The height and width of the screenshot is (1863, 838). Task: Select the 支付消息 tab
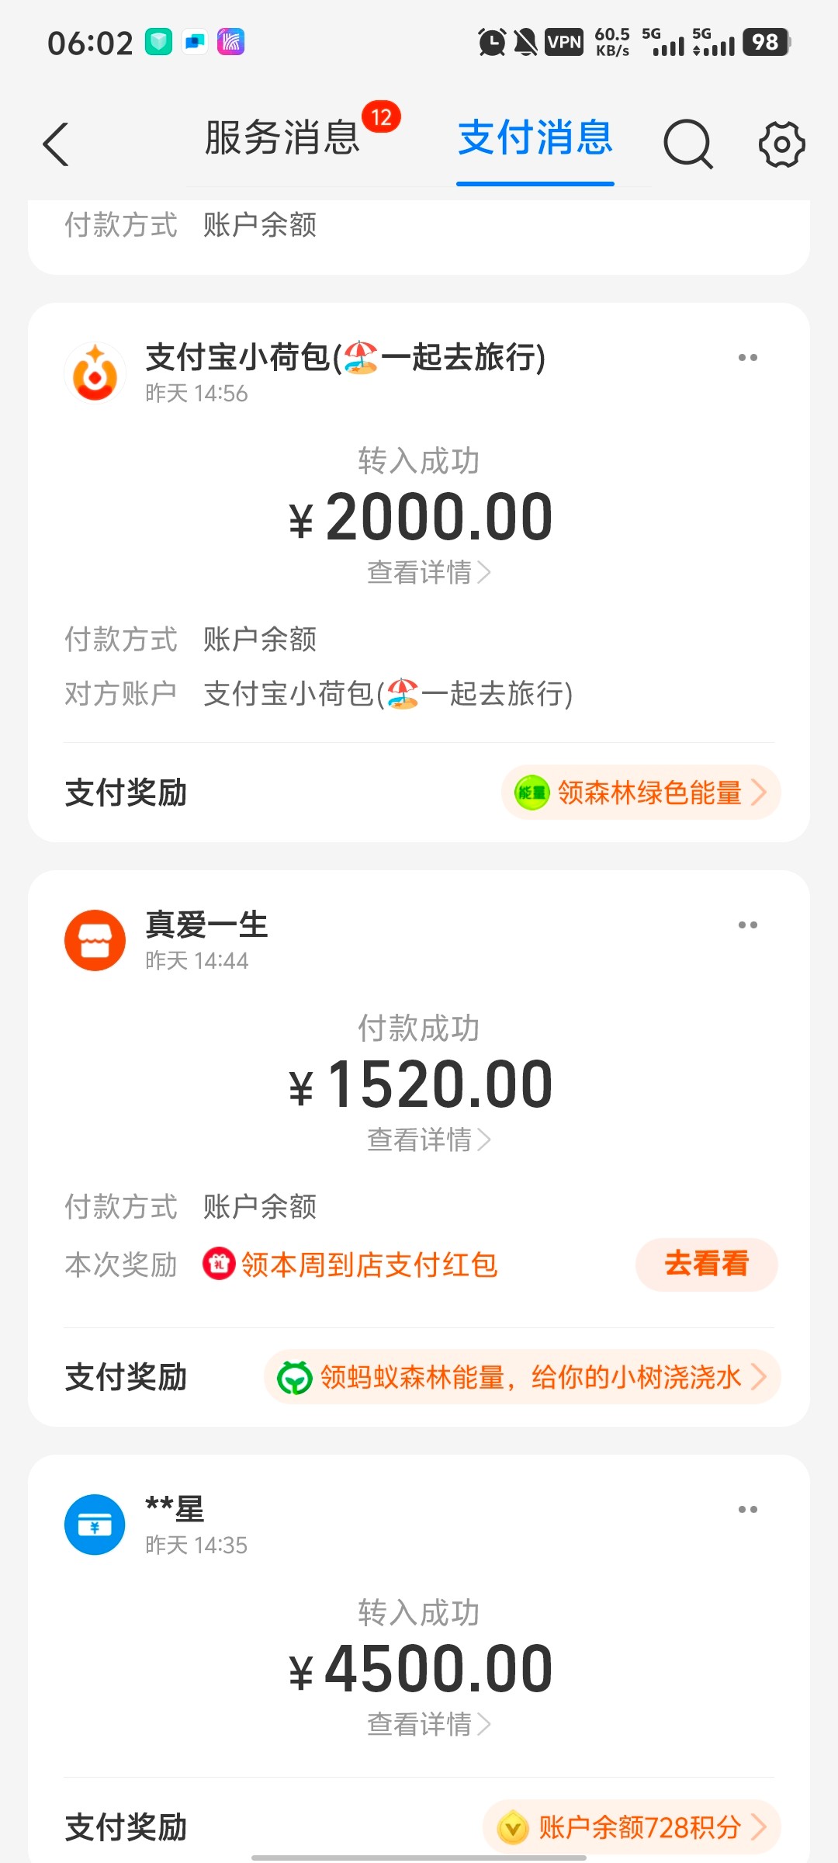(535, 138)
